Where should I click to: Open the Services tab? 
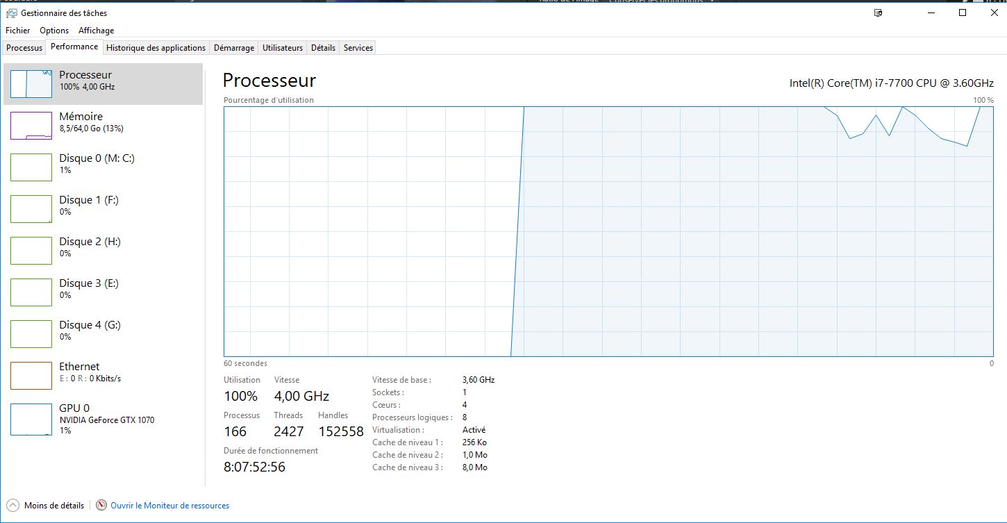pyautogui.click(x=358, y=48)
